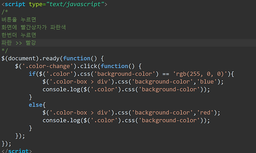Screen dimensions: 256x153
Task: Click the "if" keyword
Action: tap(32, 74)
